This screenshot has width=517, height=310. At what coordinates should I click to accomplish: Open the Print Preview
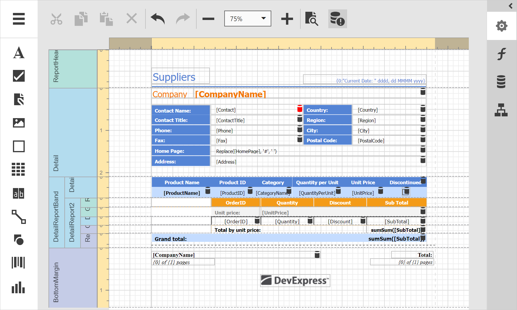click(312, 19)
